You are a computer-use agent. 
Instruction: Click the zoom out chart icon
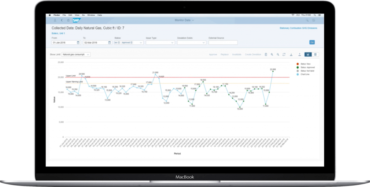[x=278, y=54]
